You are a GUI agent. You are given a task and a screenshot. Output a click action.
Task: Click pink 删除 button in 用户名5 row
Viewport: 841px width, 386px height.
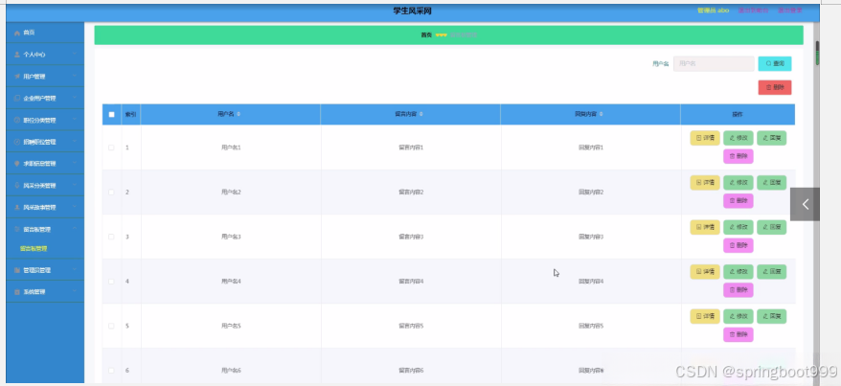click(738, 334)
